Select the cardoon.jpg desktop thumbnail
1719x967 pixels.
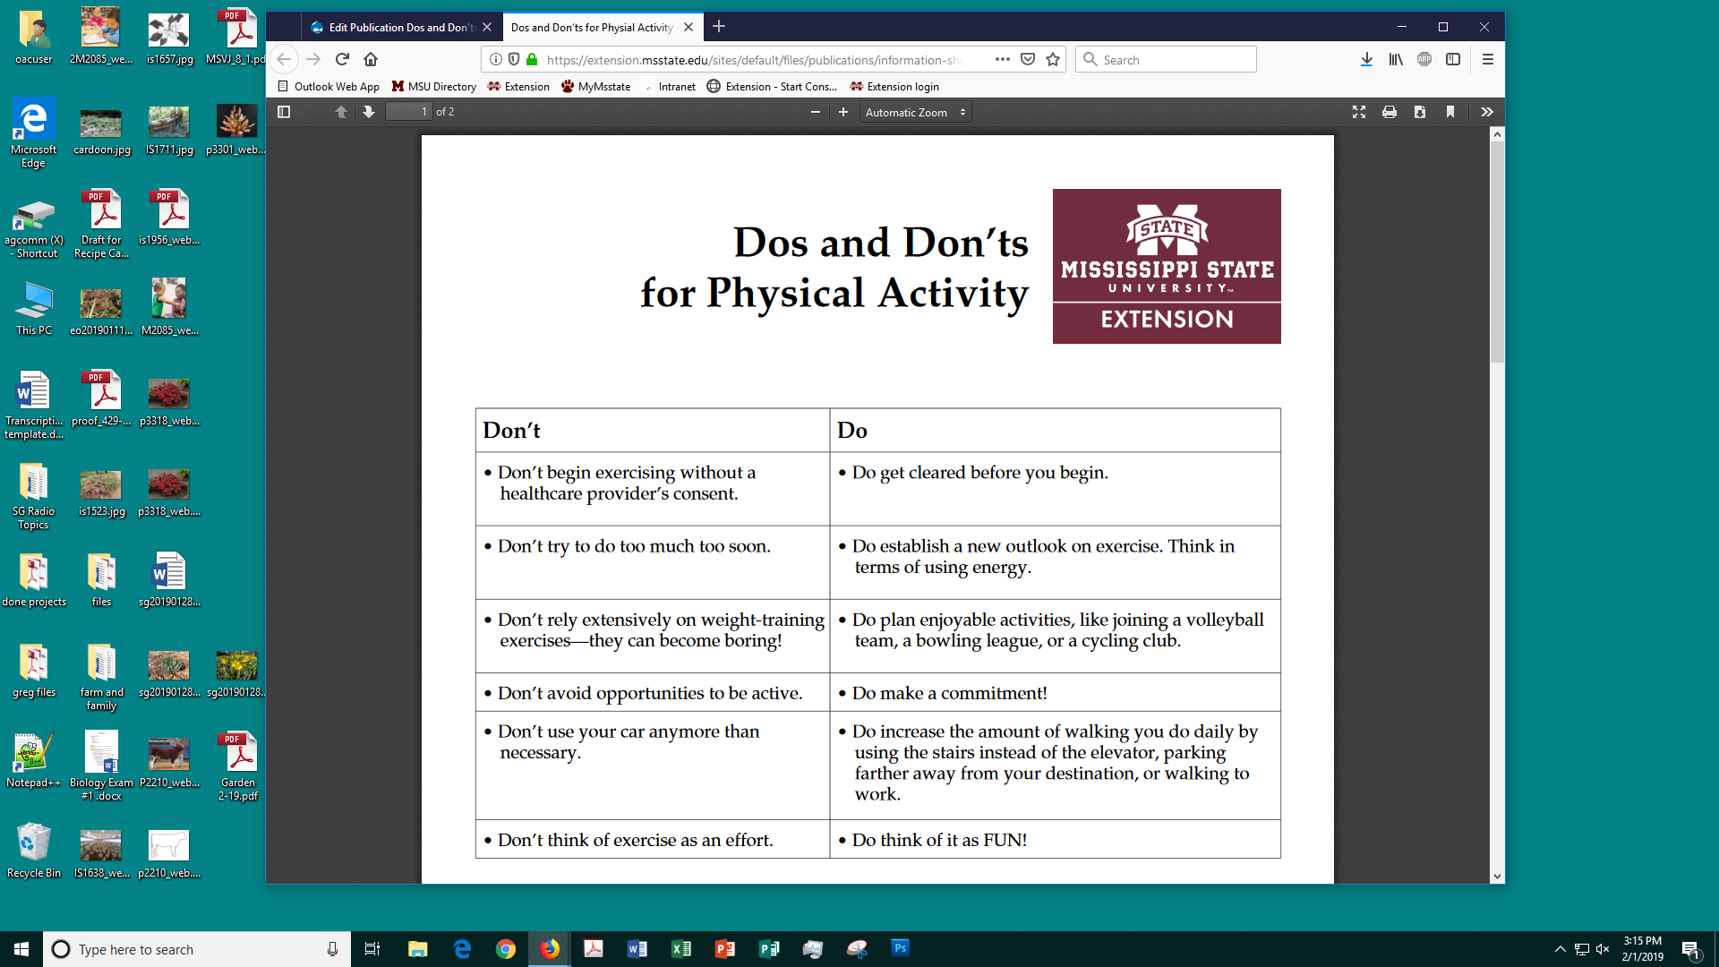tap(101, 131)
